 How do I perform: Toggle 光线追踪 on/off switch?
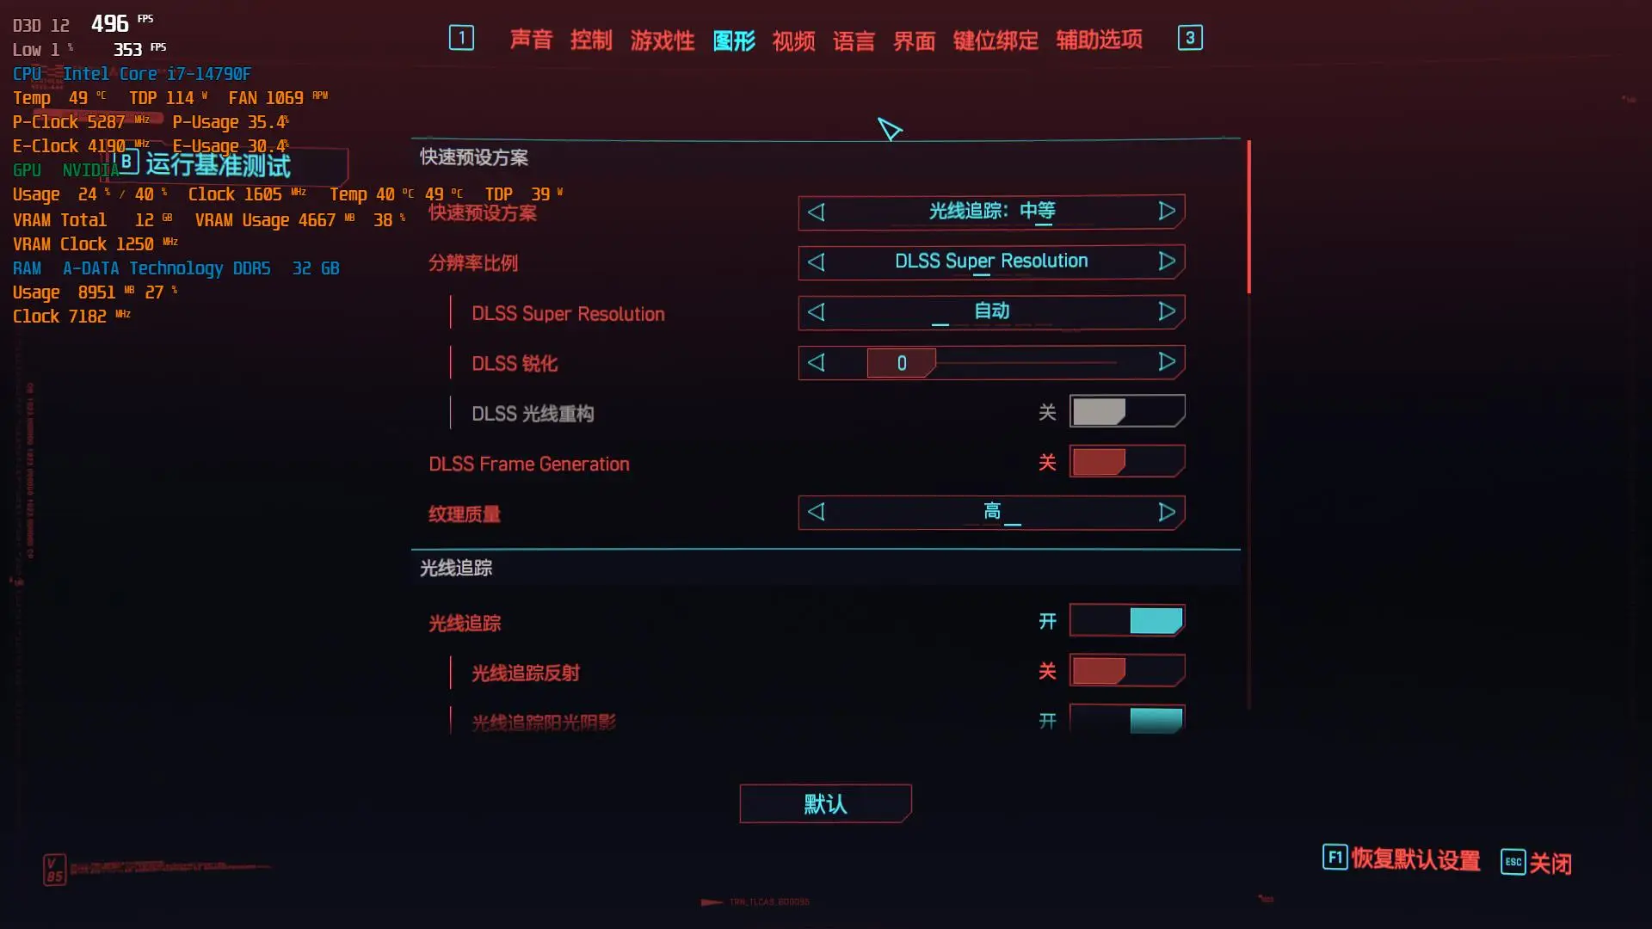pos(1126,622)
